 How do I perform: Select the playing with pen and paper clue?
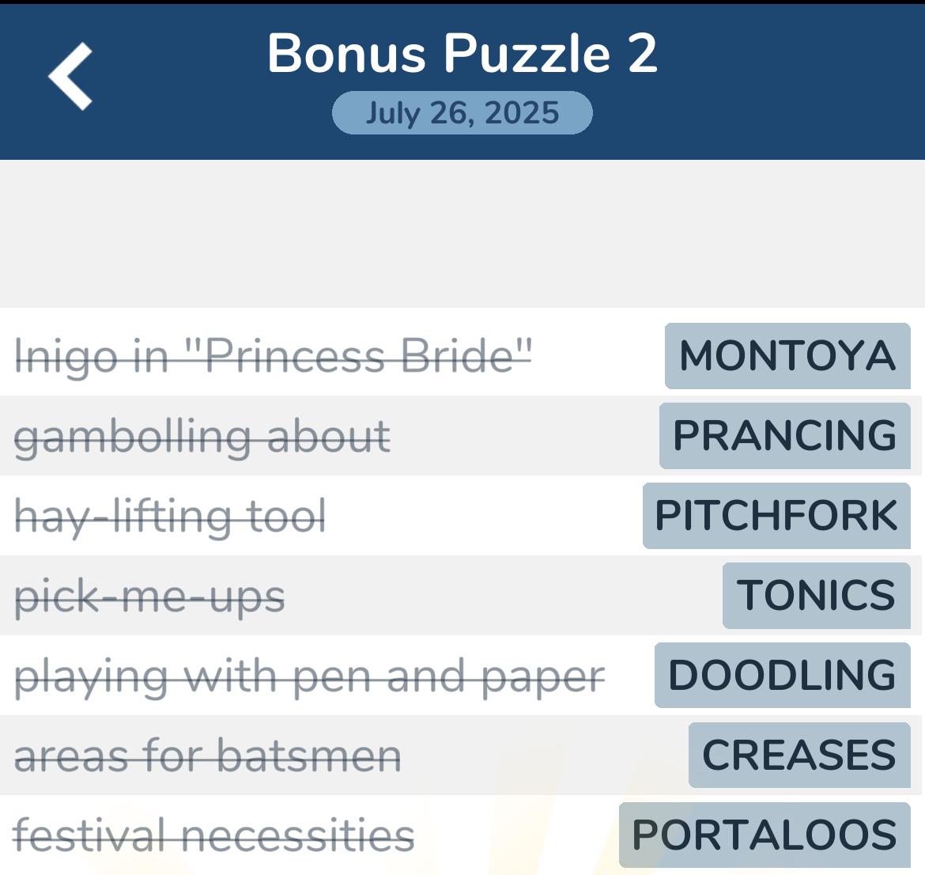[x=309, y=676]
